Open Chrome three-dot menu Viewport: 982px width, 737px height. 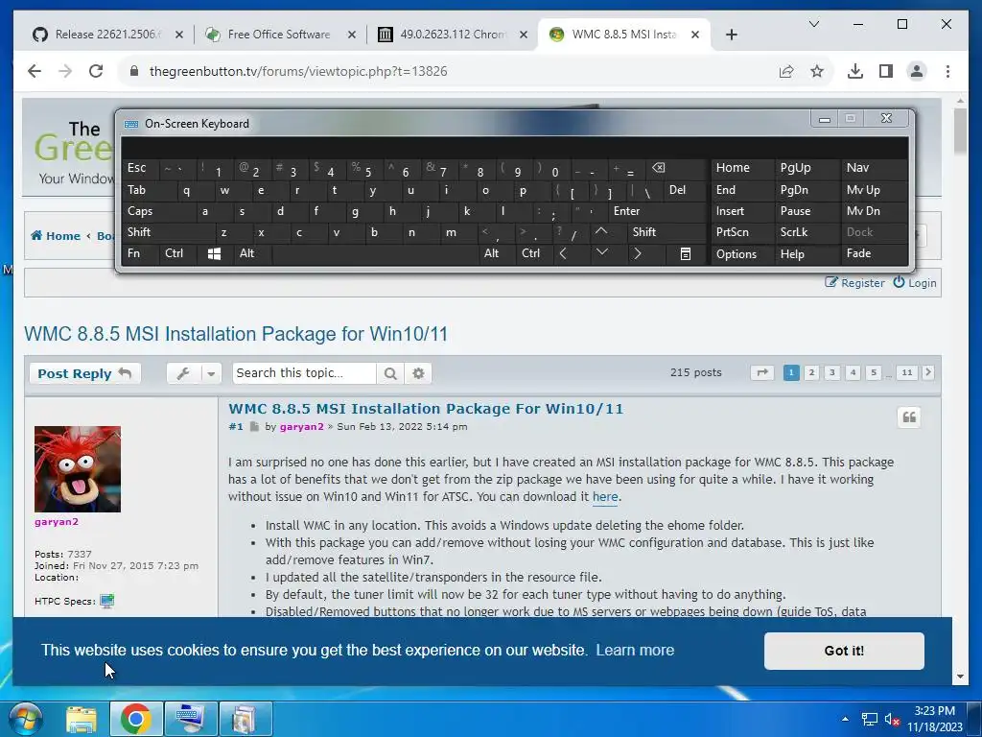coord(947,71)
